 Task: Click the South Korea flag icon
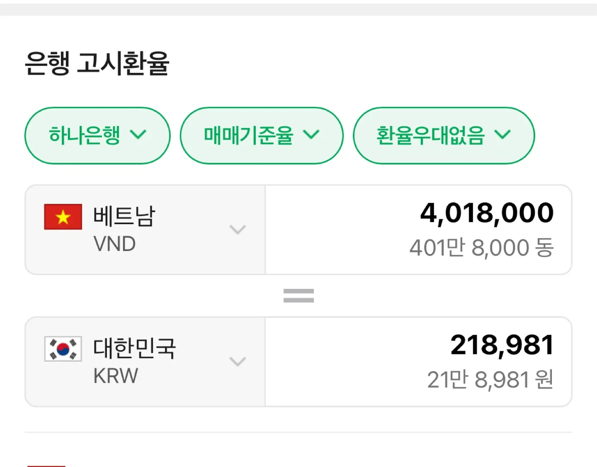[x=63, y=349]
